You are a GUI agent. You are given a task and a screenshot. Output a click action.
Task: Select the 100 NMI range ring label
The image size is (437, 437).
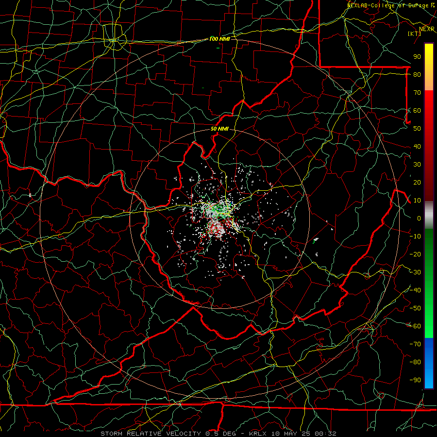[219, 39]
